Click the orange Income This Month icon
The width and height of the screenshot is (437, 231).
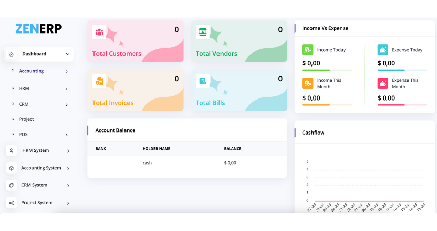(x=308, y=83)
